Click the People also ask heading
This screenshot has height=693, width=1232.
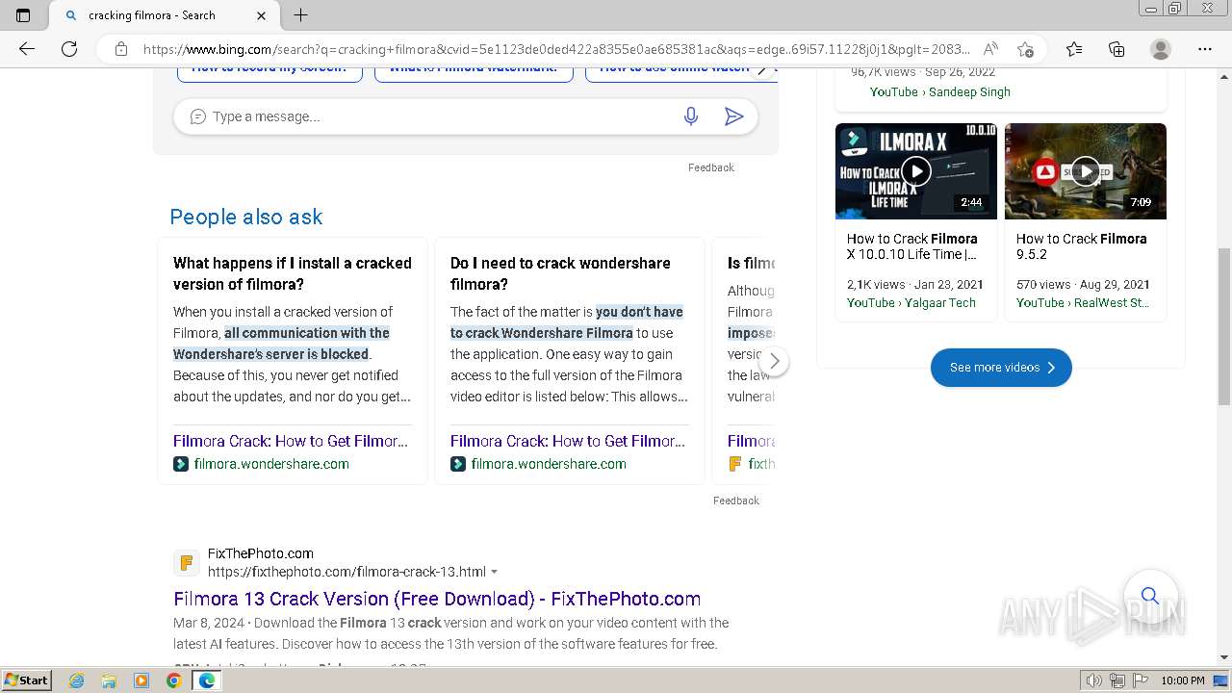246,217
